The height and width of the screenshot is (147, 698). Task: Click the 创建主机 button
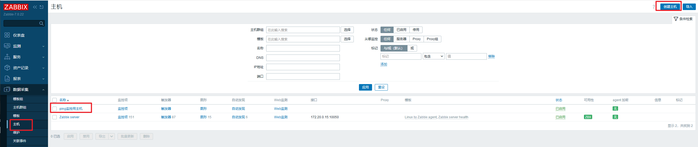[x=670, y=7]
